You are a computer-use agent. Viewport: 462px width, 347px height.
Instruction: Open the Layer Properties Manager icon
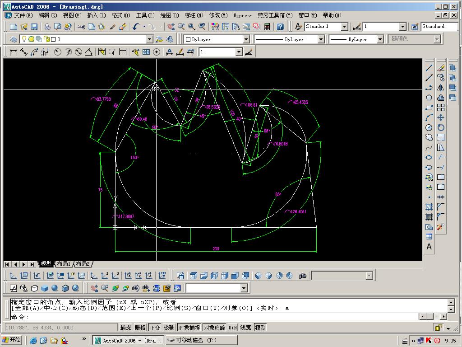click(x=14, y=39)
